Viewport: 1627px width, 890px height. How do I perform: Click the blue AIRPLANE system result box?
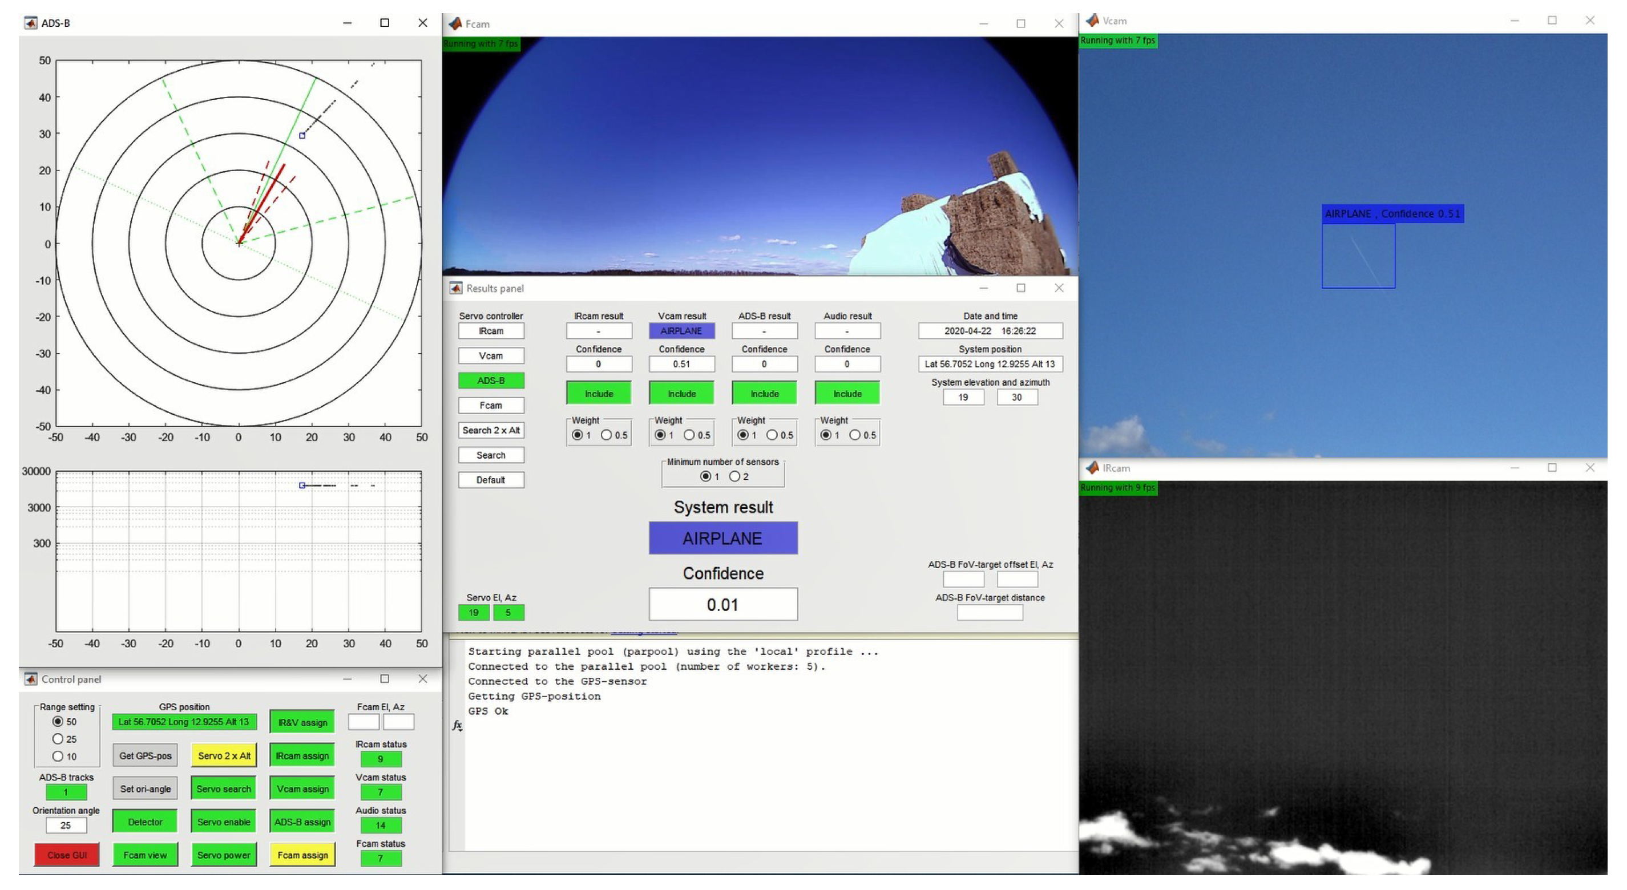point(723,539)
